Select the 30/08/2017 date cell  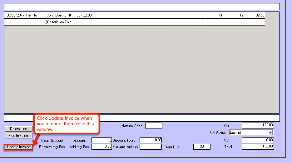[x=15, y=15]
